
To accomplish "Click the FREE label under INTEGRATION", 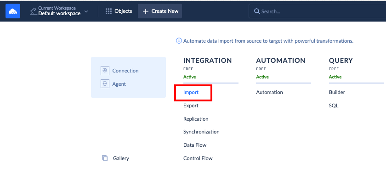I will coord(188,69).
